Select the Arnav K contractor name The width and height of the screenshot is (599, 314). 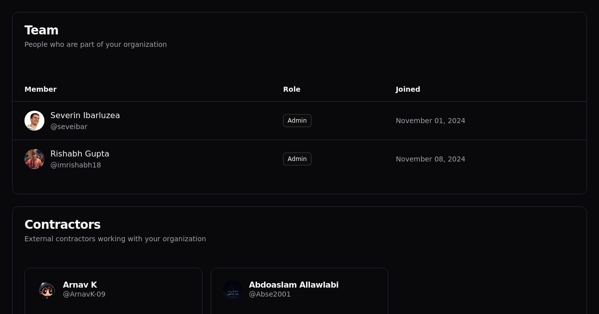80,285
